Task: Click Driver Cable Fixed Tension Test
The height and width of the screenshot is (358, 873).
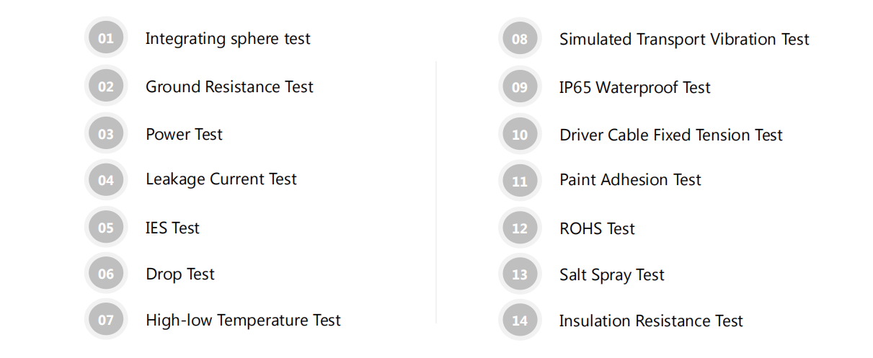Action: [x=671, y=135]
